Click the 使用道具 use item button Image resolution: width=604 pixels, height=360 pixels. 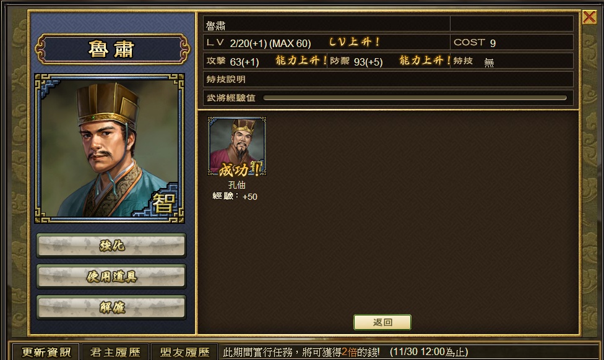[x=111, y=276]
